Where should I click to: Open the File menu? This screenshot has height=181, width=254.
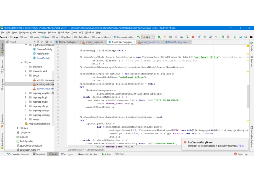tap(3, 32)
